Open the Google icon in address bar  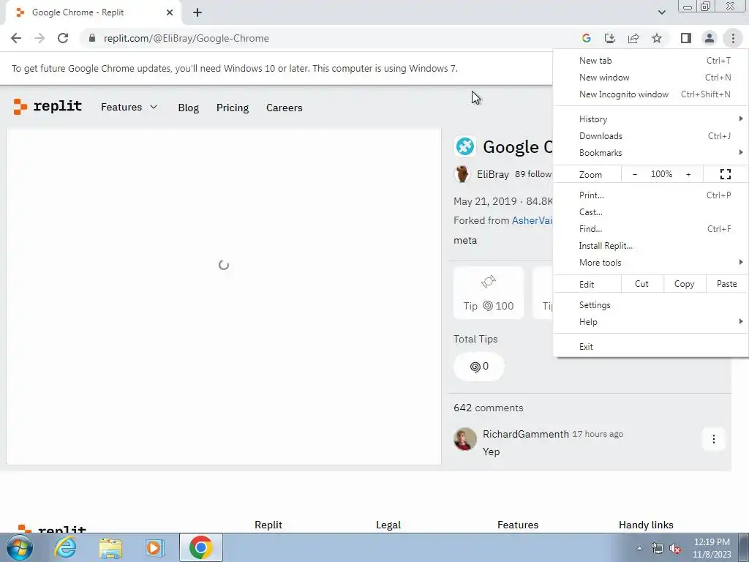click(x=587, y=38)
